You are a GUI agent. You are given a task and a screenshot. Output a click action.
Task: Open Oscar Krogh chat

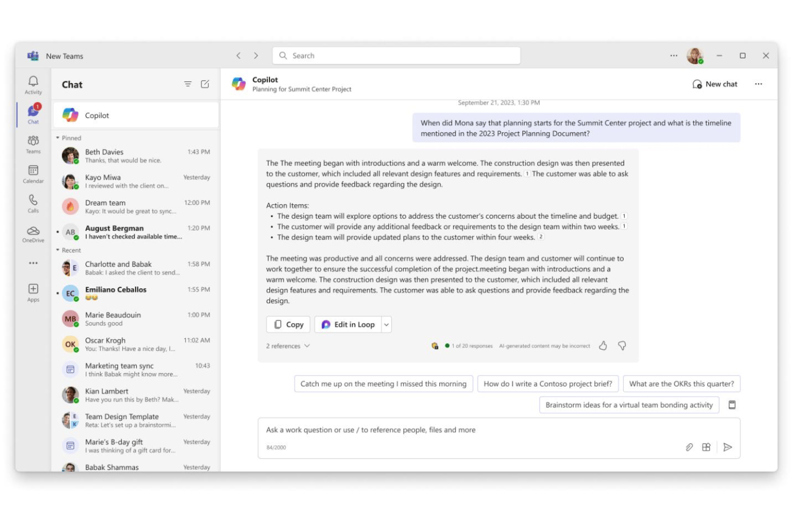[x=136, y=344]
